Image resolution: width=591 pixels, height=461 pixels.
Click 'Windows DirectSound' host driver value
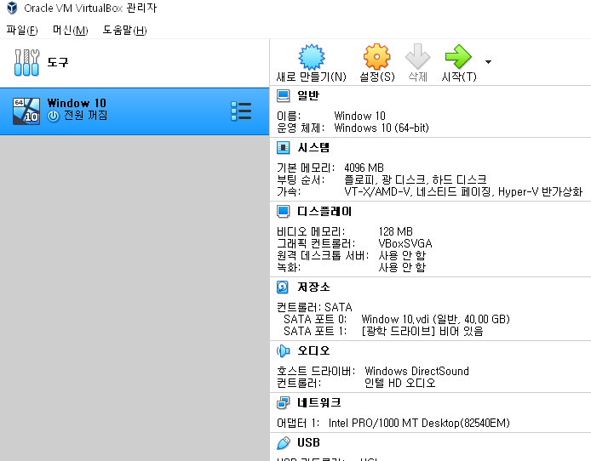pyautogui.click(x=417, y=371)
